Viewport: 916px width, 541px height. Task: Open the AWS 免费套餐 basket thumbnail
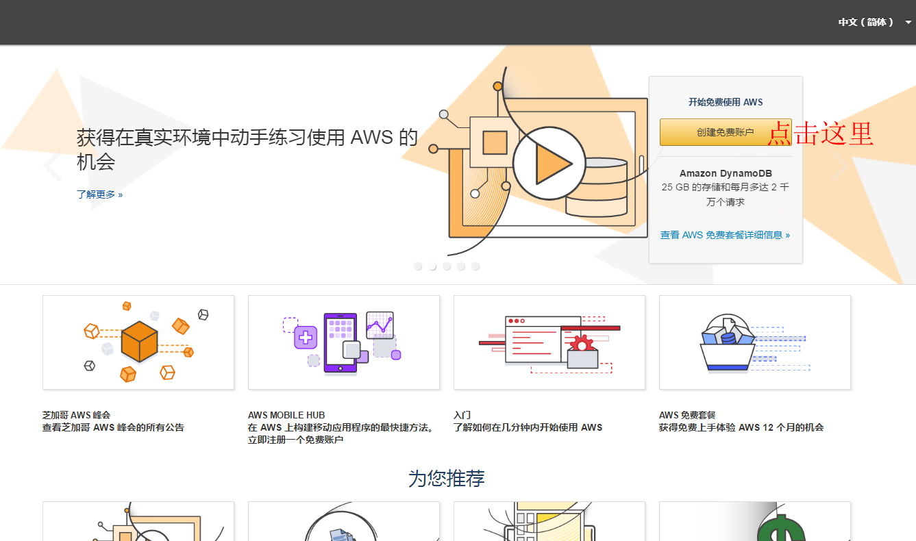pos(755,342)
